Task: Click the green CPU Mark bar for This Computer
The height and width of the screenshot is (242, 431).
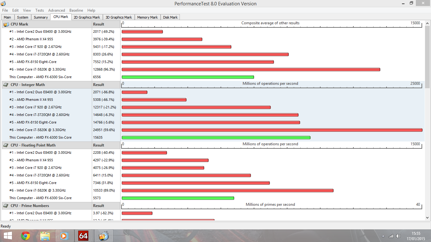Action: click(x=188, y=77)
